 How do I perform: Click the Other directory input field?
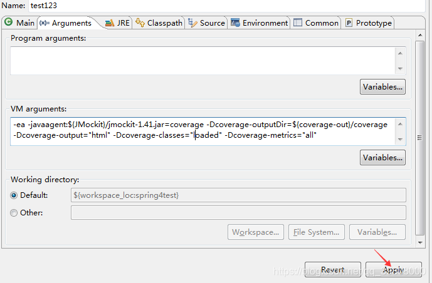[238, 213]
